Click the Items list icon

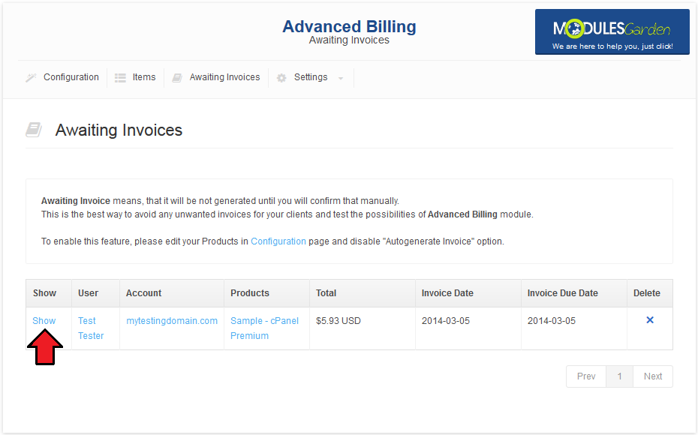click(x=120, y=78)
